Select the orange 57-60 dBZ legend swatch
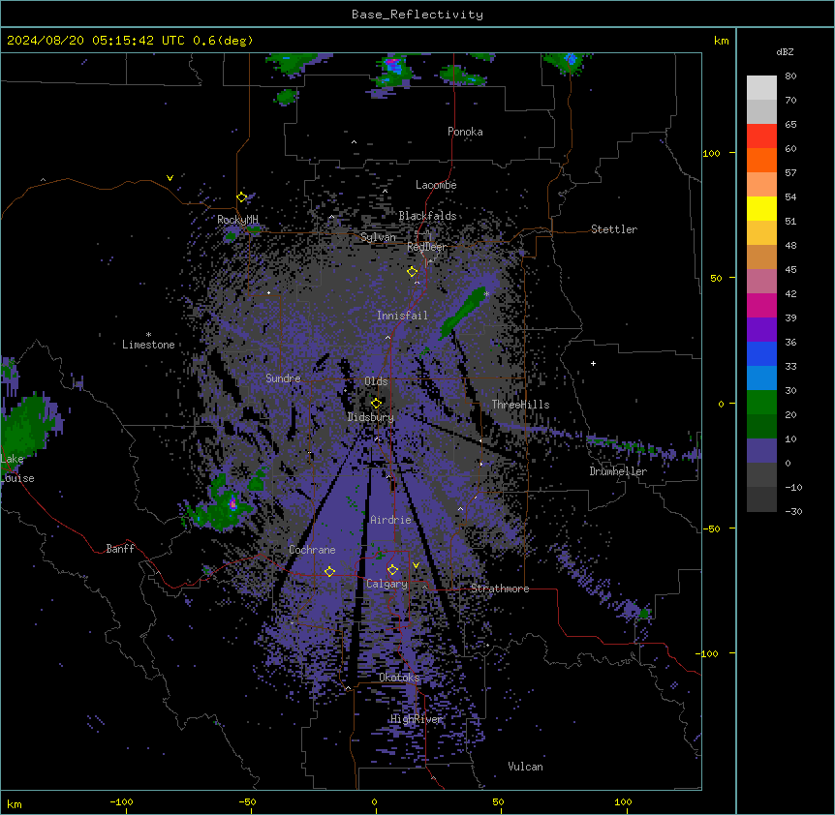This screenshot has width=835, height=815. 761,160
